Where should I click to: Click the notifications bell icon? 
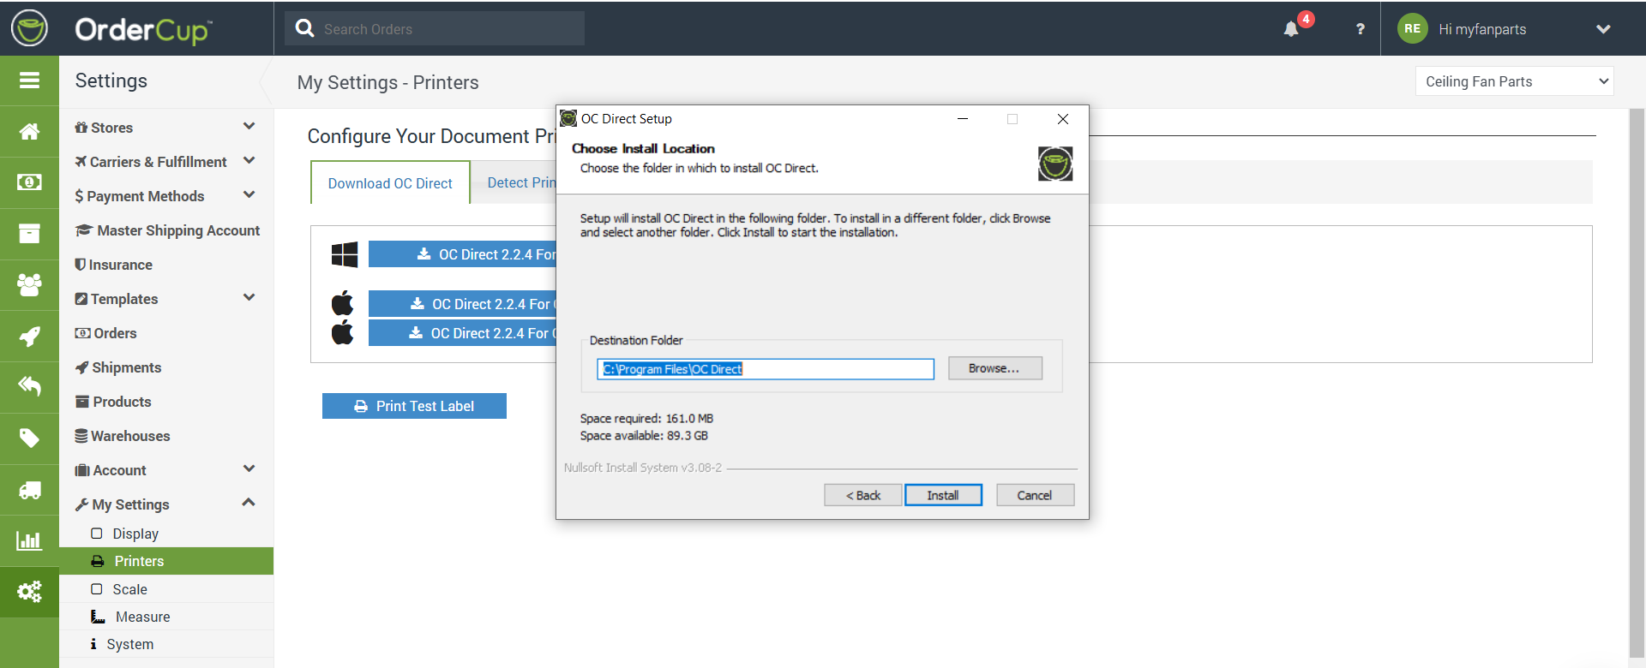click(1291, 29)
